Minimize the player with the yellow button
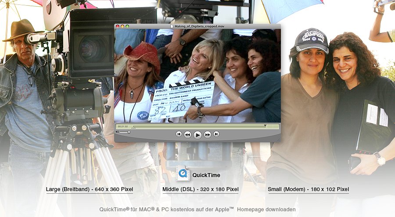The height and width of the screenshot is (217, 395). (122, 26)
